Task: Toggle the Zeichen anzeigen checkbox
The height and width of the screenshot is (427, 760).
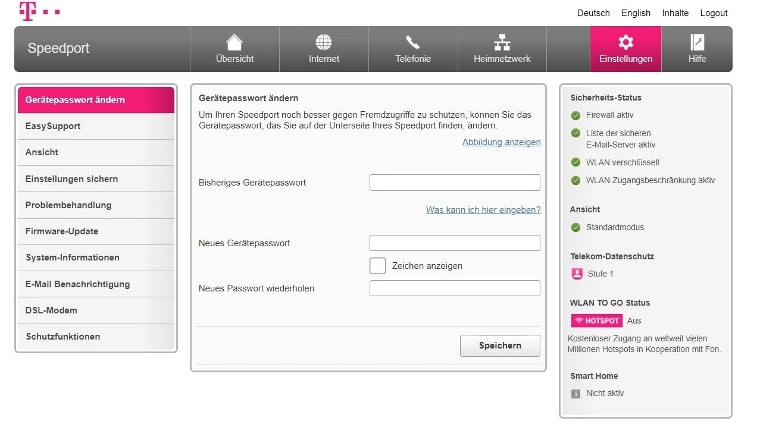Action: point(378,266)
